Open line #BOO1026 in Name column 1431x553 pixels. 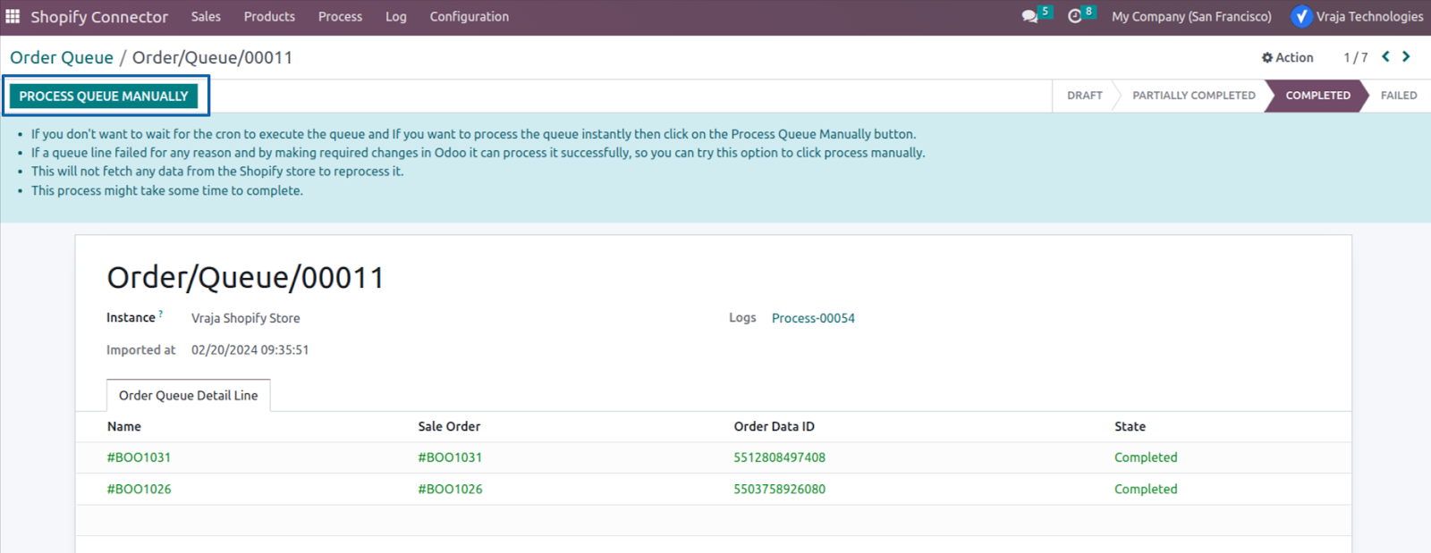pyautogui.click(x=139, y=490)
